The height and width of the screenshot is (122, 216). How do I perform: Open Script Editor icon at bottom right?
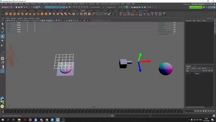[x=214, y=116]
